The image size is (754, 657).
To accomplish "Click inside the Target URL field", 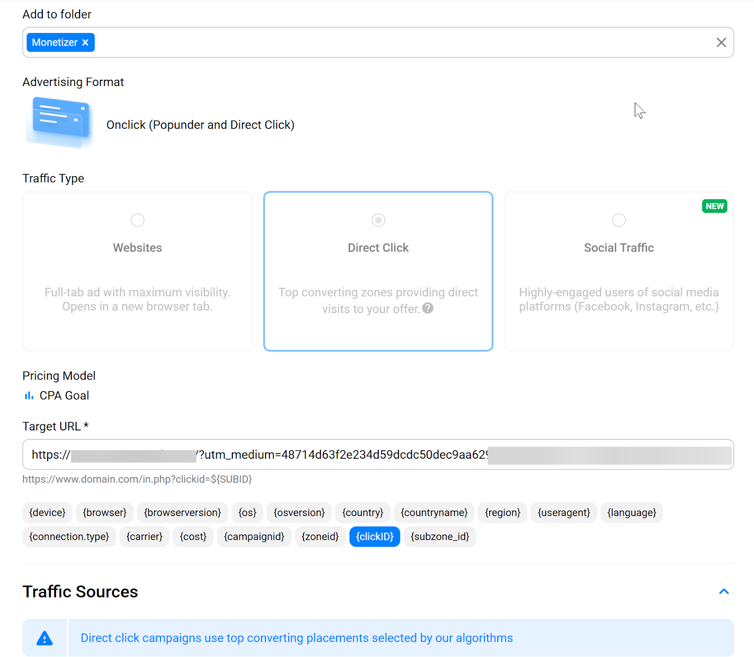I will pos(377,454).
